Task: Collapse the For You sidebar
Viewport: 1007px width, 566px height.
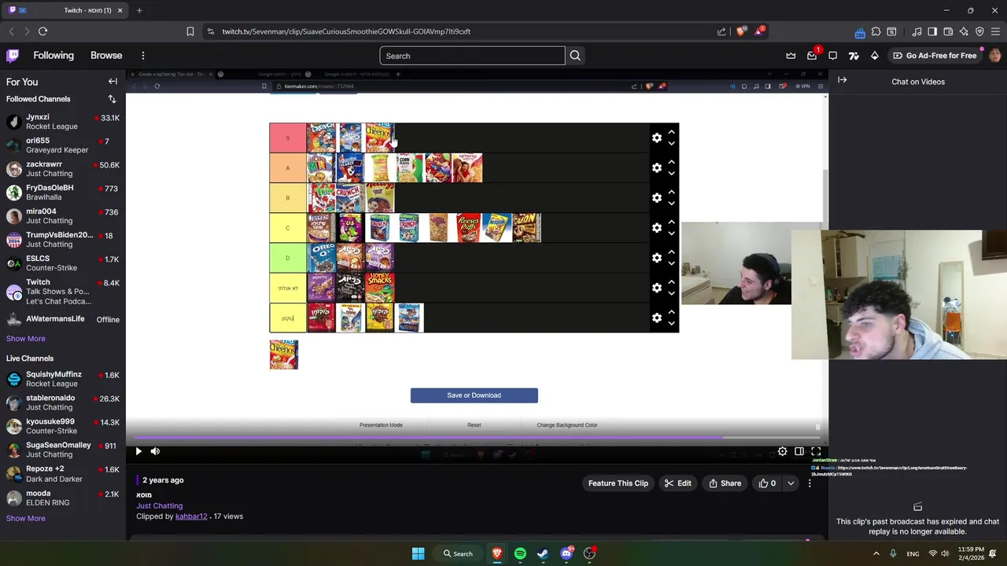Action: point(113,82)
